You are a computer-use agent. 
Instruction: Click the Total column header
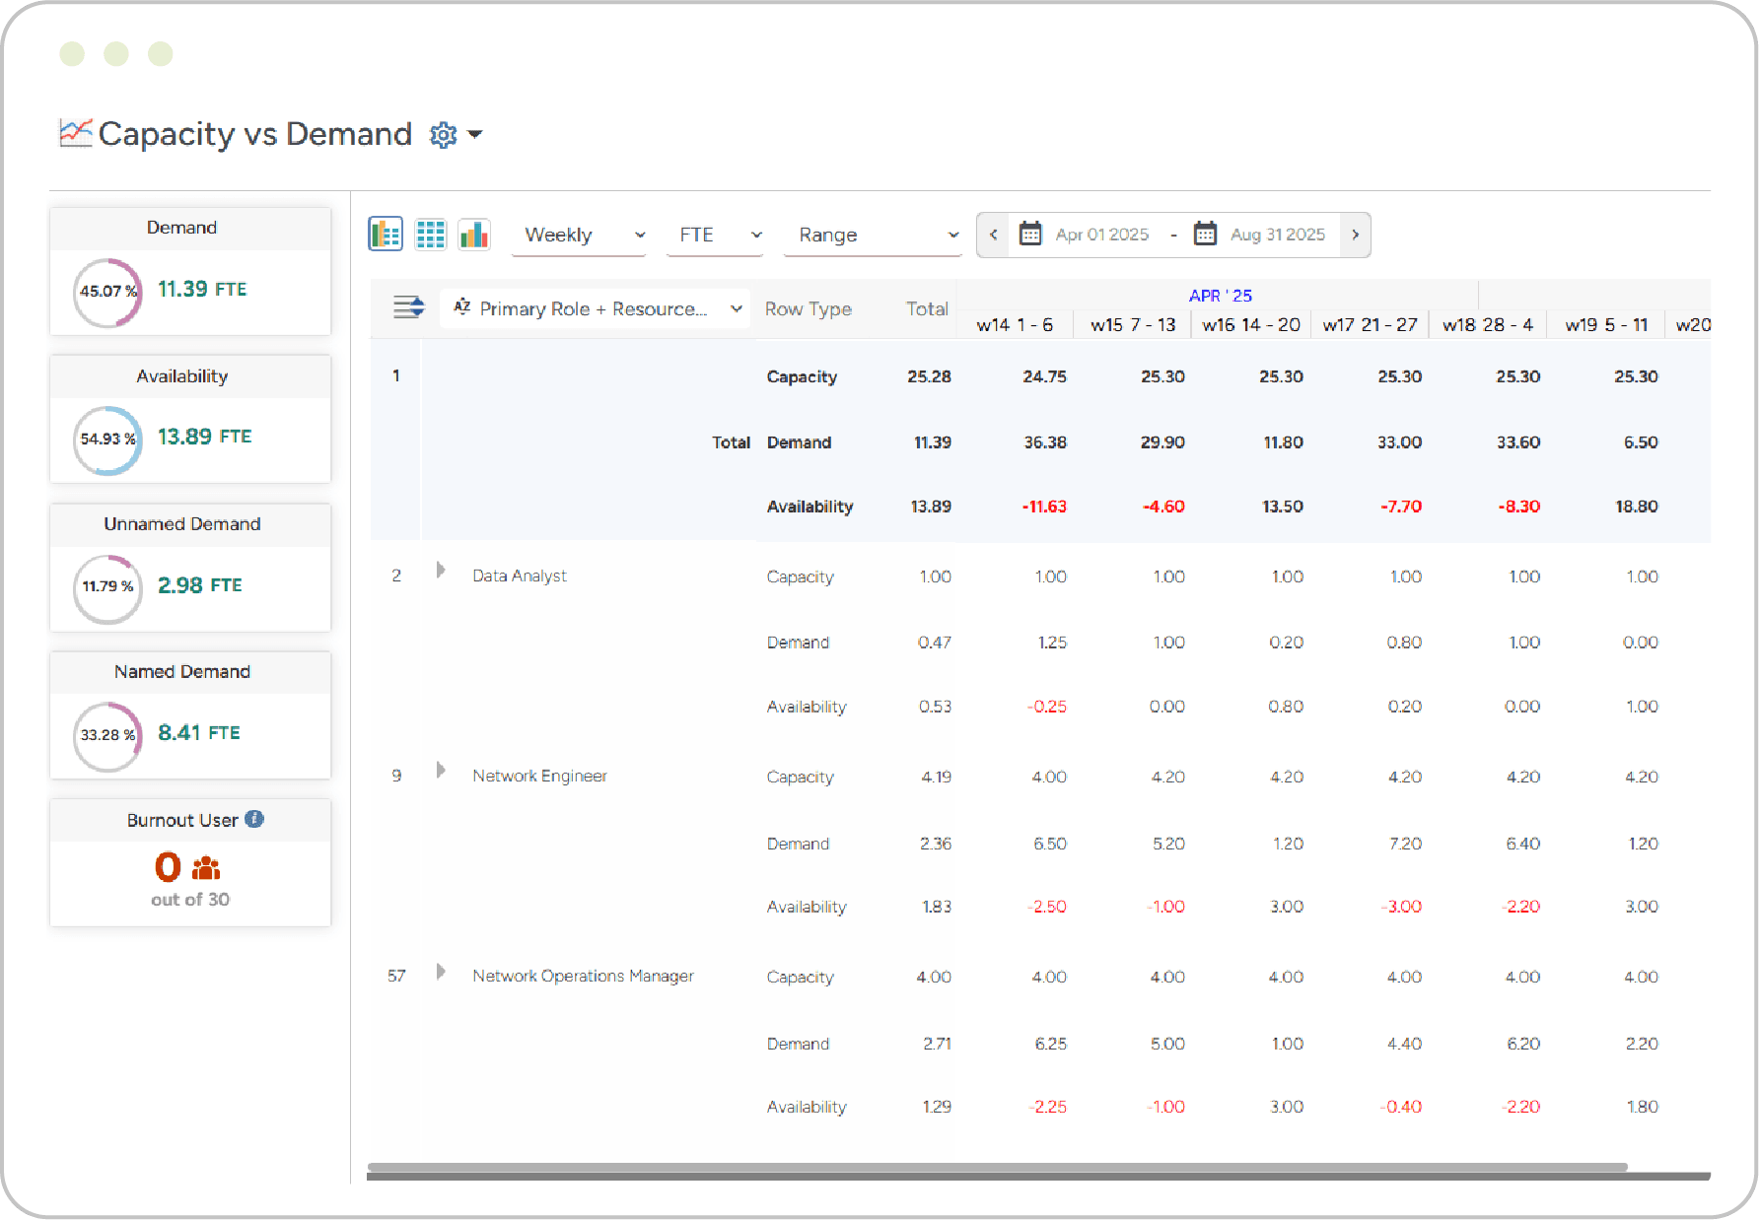point(927,308)
